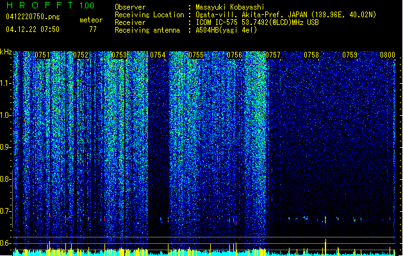
Task: Click the 1.0 kHz frequency axis label
Action: [6, 115]
